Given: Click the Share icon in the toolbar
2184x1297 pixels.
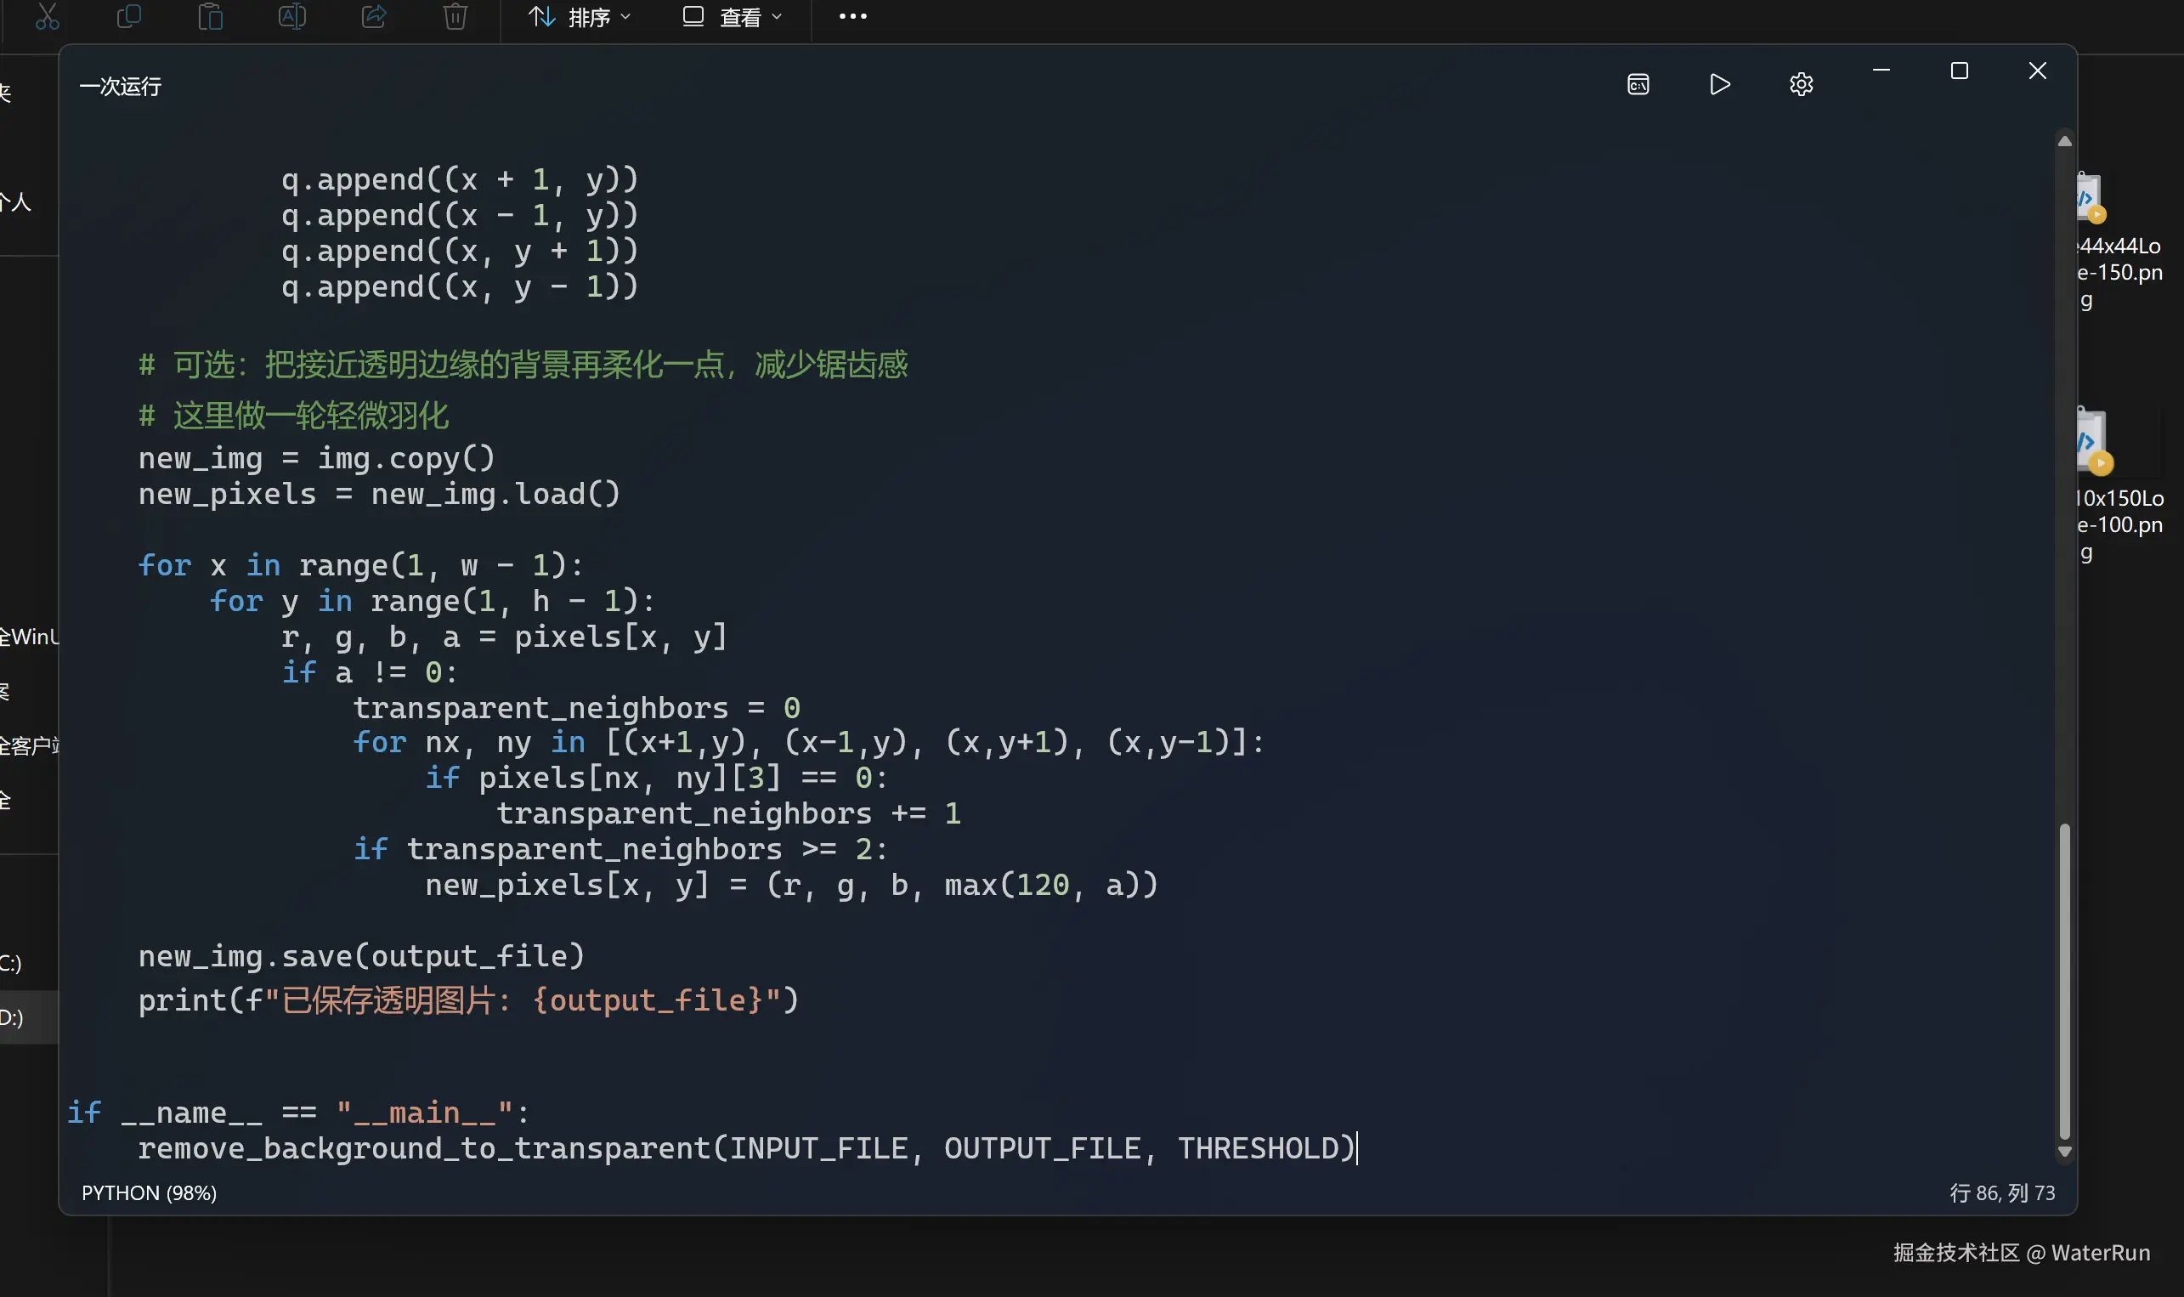Looking at the screenshot, I should pos(374,17).
